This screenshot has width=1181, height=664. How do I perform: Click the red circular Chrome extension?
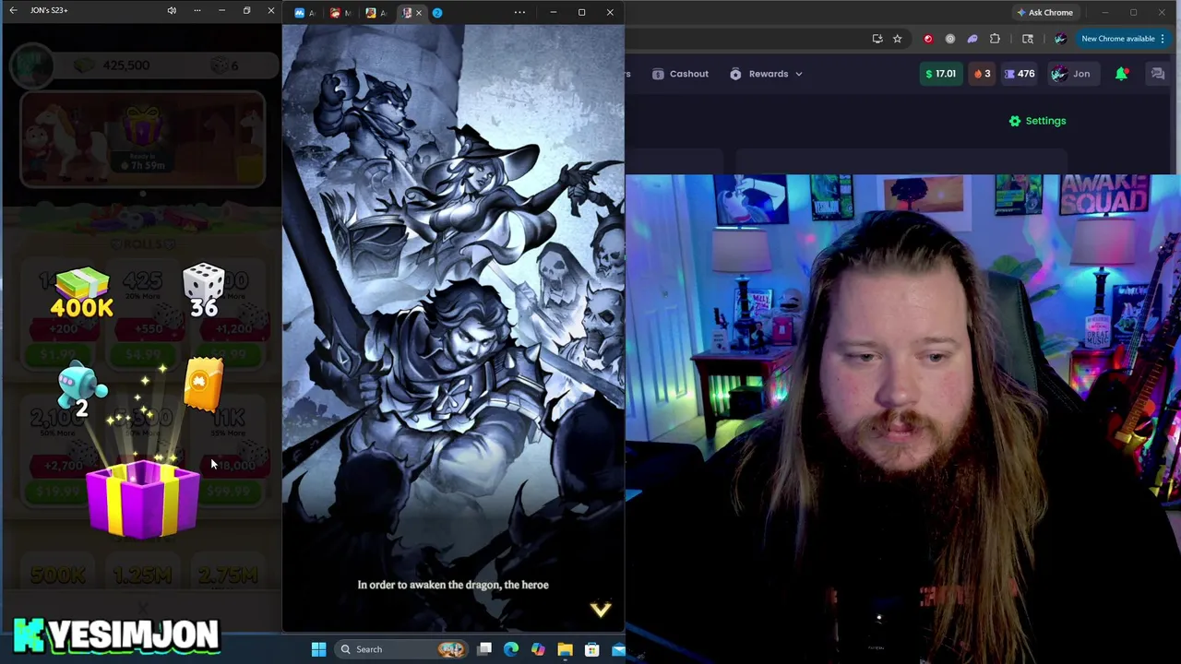coord(928,39)
